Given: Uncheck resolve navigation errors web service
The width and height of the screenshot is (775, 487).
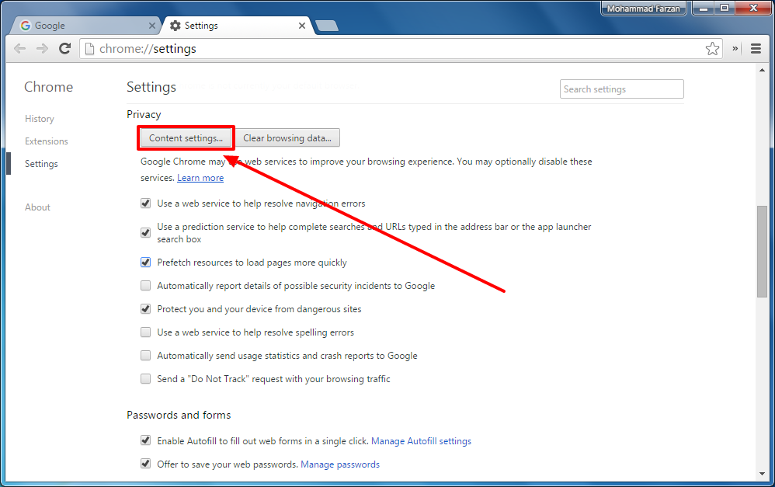Looking at the screenshot, I should [x=145, y=203].
